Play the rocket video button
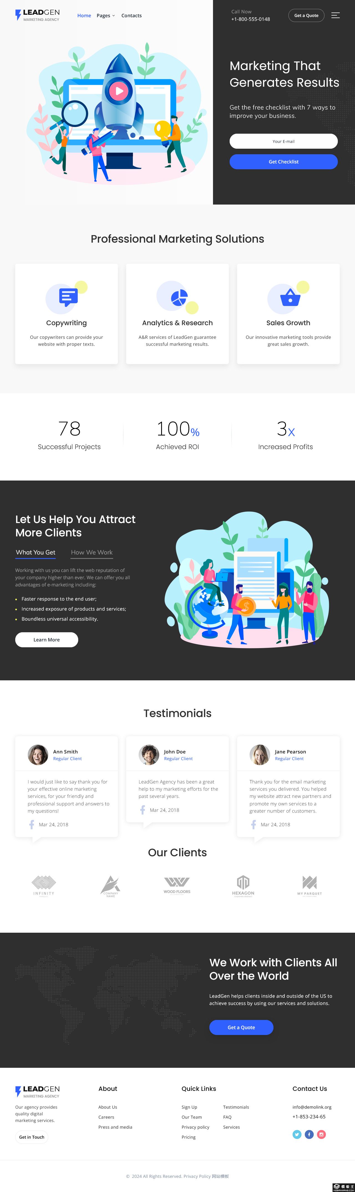Screen dimensions: 355x1192 119,91
